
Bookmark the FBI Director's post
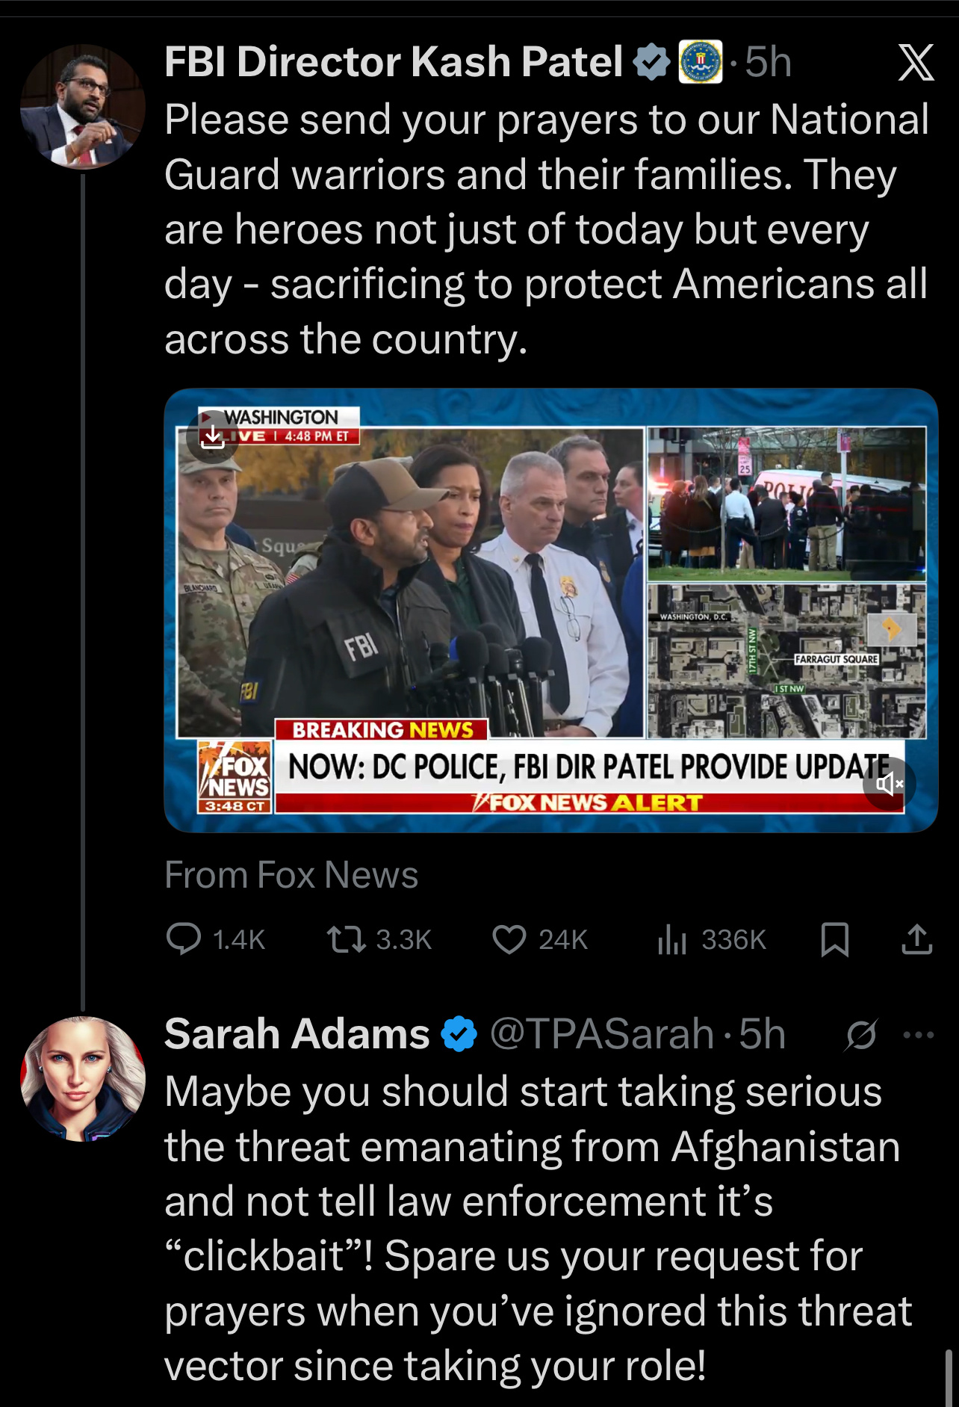[834, 939]
